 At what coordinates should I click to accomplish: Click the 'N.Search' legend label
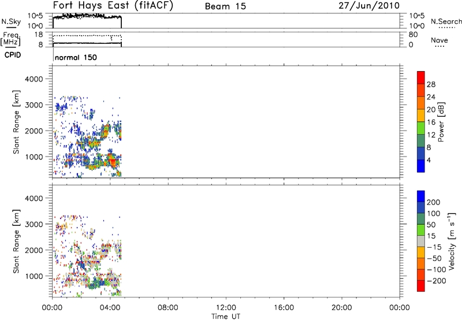coord(446,21)
